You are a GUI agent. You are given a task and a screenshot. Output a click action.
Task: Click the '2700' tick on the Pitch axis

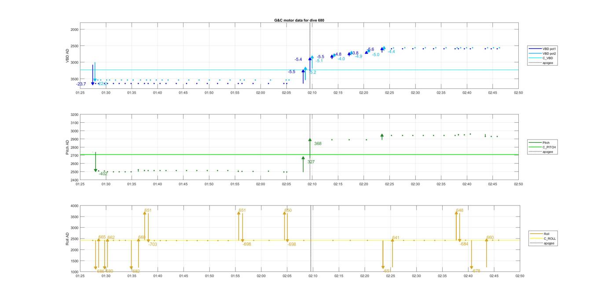(x=74, y=155)
